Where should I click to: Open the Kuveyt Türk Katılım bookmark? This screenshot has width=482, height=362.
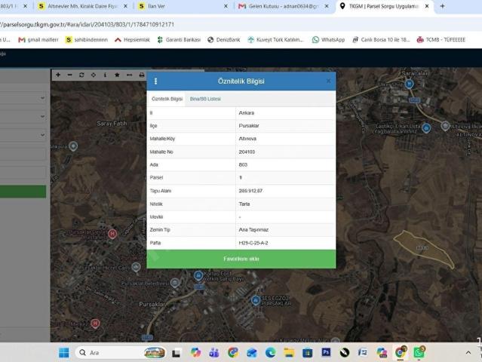point(276,40)
